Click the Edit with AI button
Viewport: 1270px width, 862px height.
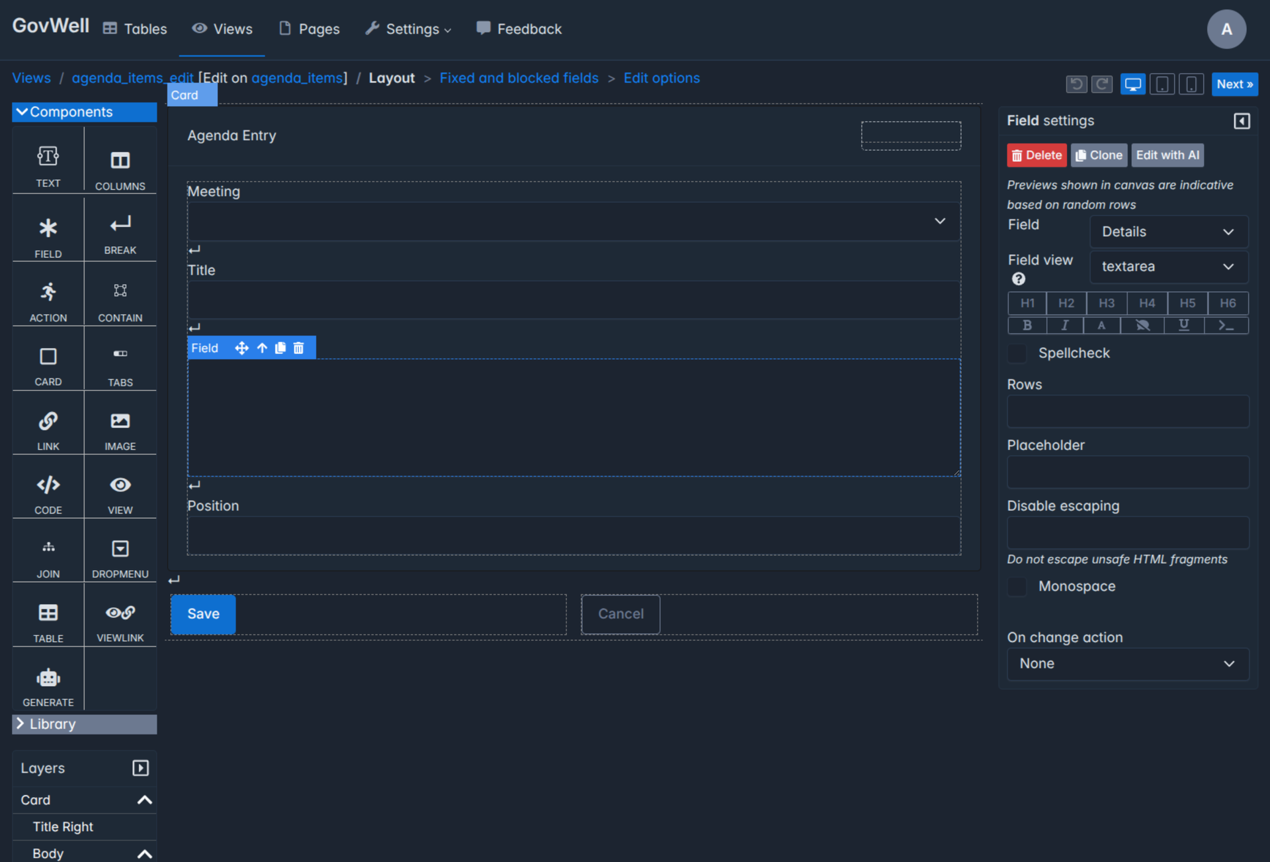pos(1167,155)
